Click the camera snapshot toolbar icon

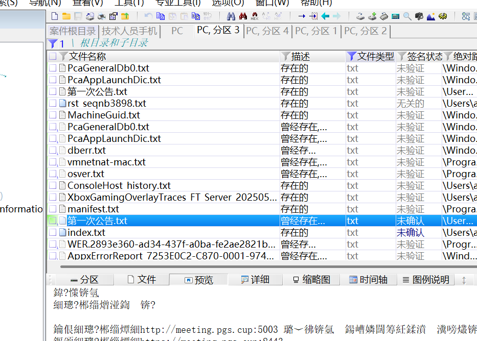tap(419, 16)
